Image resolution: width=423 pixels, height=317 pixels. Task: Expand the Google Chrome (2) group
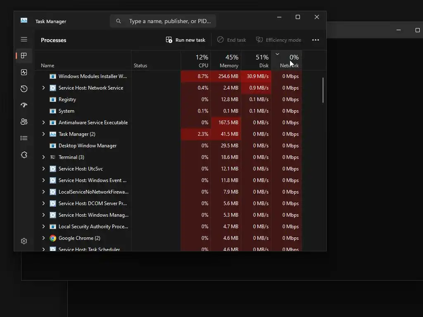tap(43, 238)
